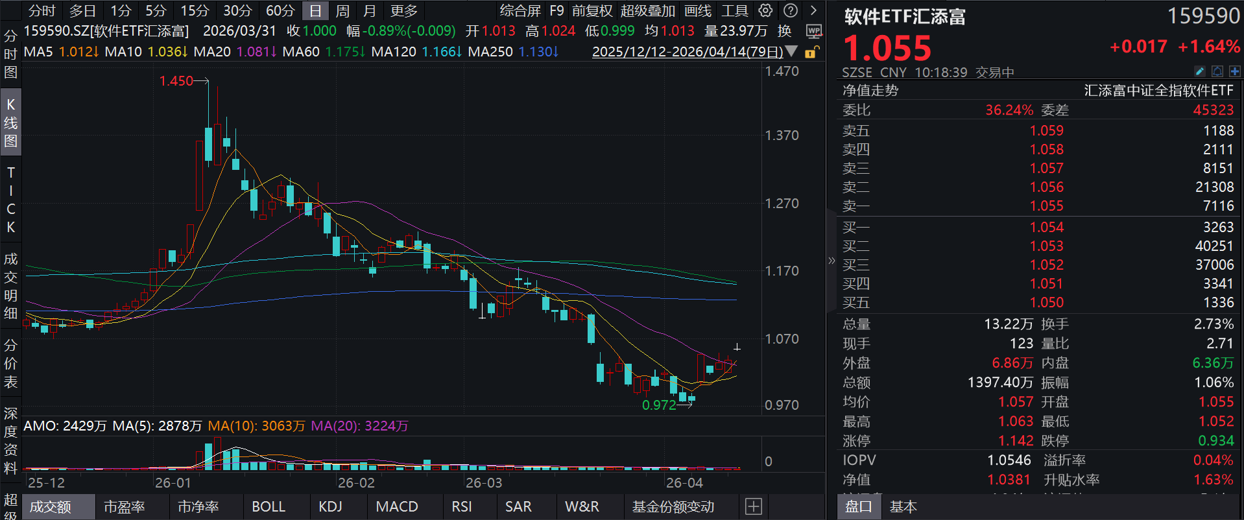This screenshot has width=1244, height=520.
Task: Set a price alert with bell icon
Action: (x=1217, y=71)
